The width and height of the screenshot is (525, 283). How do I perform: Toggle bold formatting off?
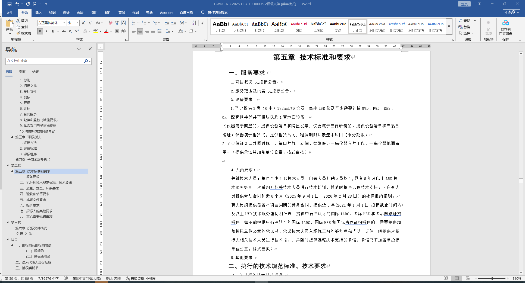click(x=40, y=31)
